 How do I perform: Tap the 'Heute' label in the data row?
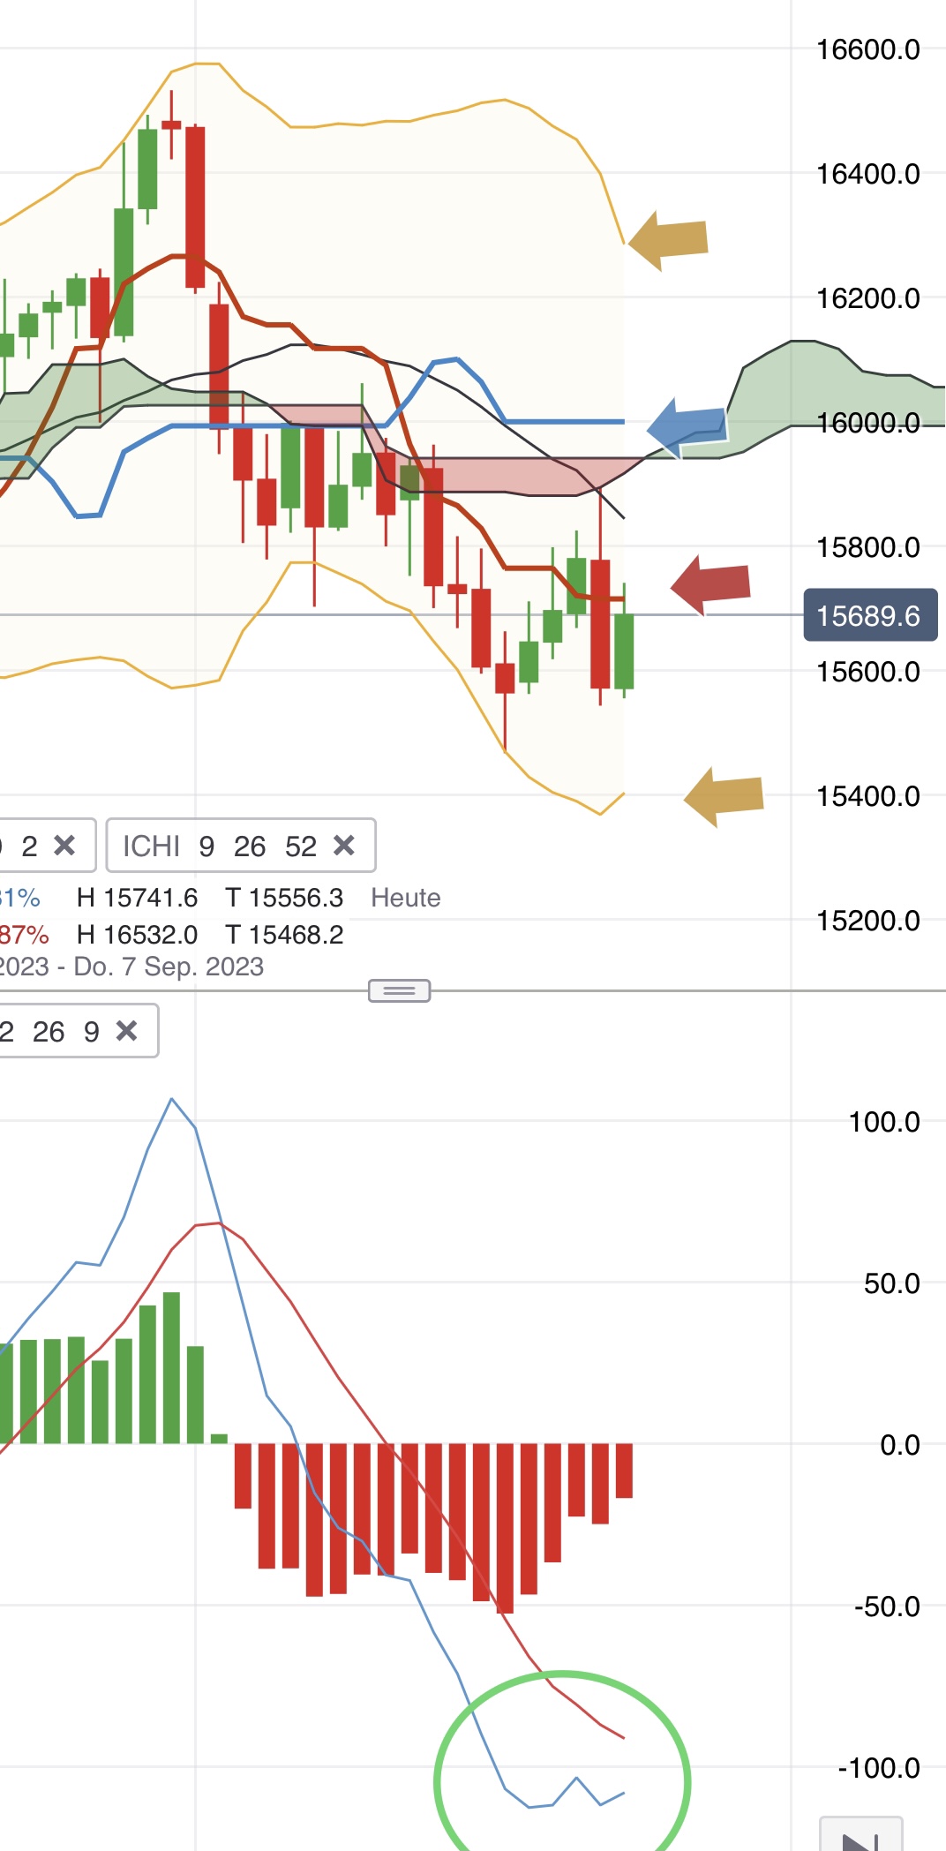point(405,898)
